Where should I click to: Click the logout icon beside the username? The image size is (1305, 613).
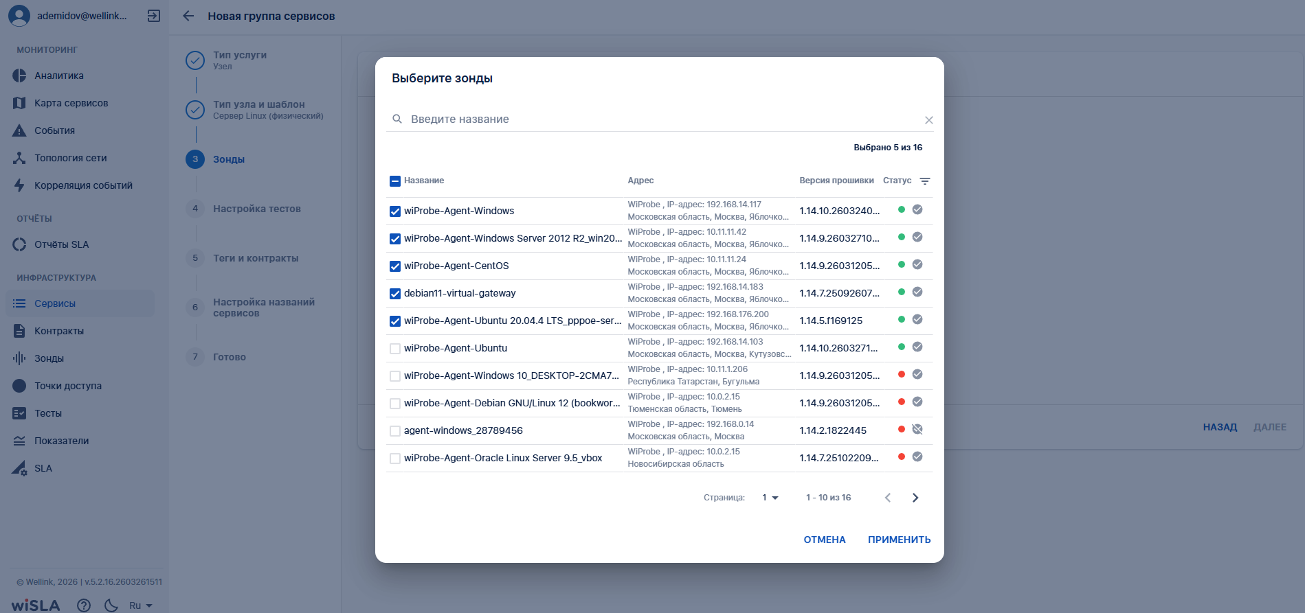pos(154,16)
